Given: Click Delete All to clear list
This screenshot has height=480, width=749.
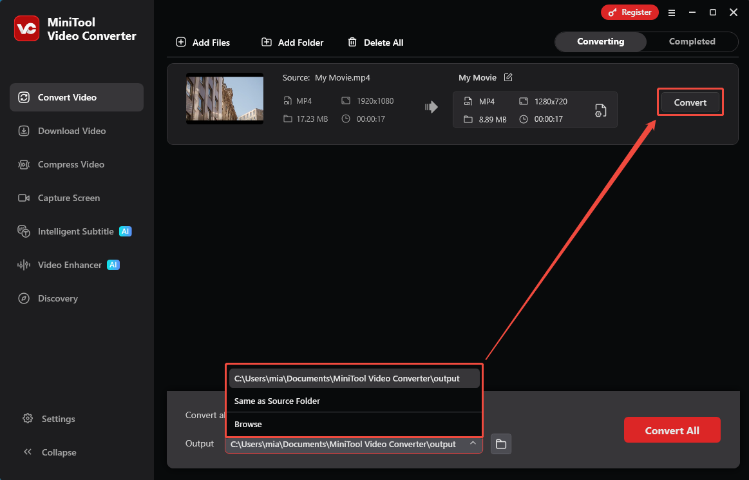Looking at the screenshot, I should pos(375,43).
